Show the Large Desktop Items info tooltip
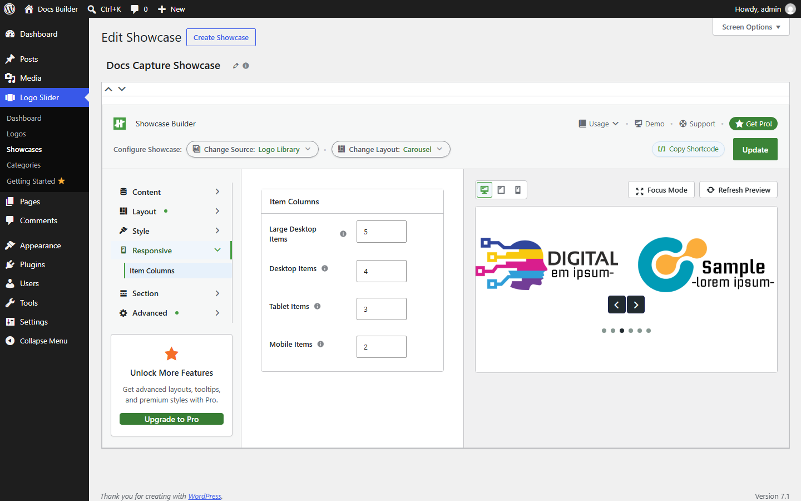Viewport: 801px width, 501px height. coord(343,234)
